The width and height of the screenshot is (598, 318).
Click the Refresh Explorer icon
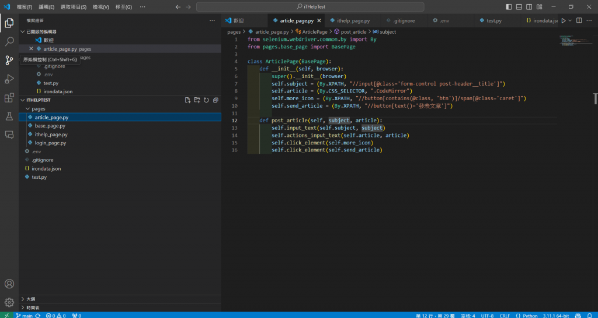pyautogui.click(x=206, y=100)
